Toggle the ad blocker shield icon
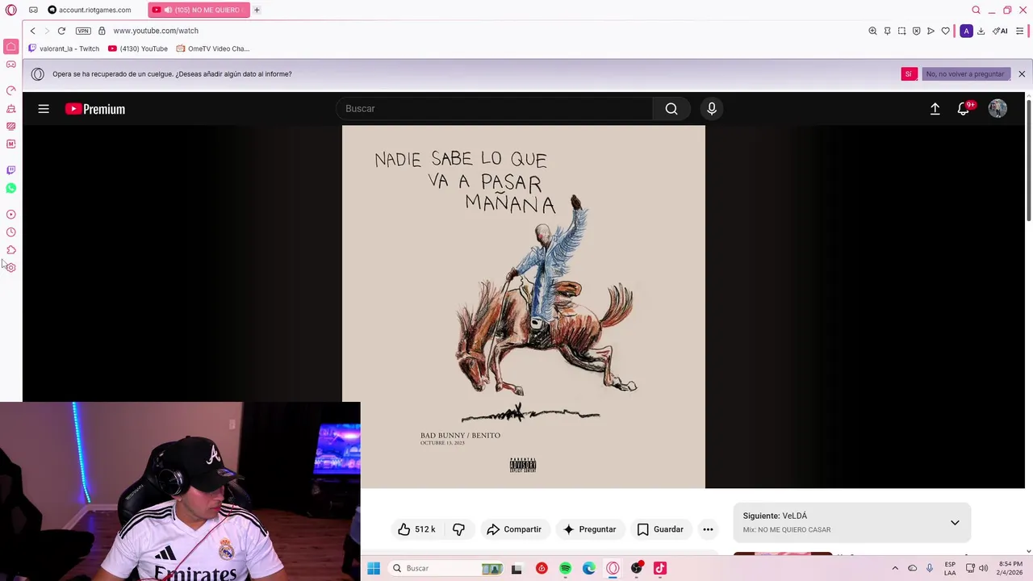Screen dimensions: 1033x581 pyautogui.click(x=916, y=31)
